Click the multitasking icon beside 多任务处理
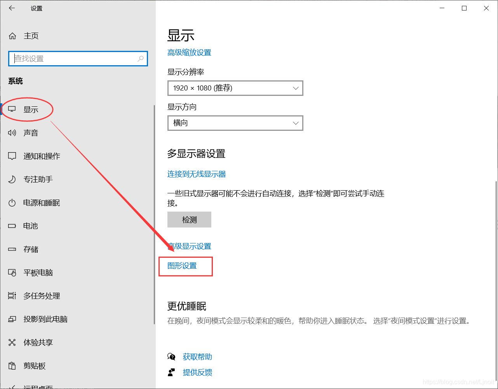Viewport: 498px width, 389px height. coord(12,296)
